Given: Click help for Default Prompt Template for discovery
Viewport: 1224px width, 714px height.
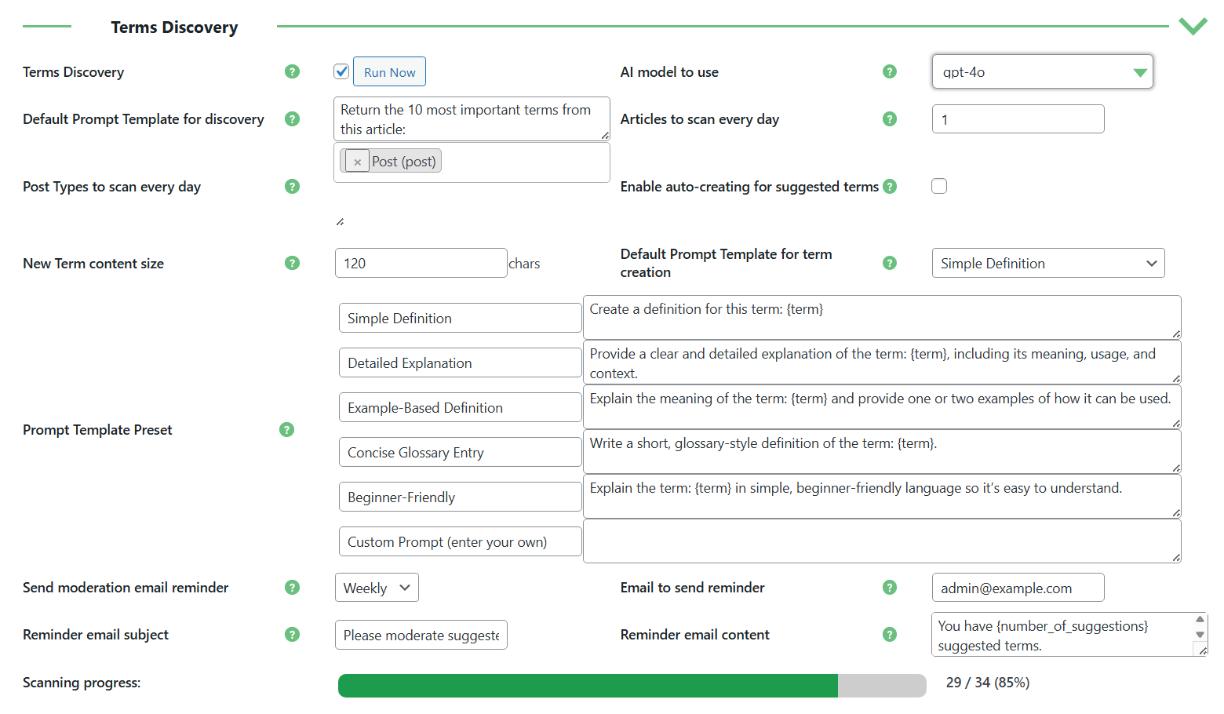Looking at the screenshot, I should point(292,118).
